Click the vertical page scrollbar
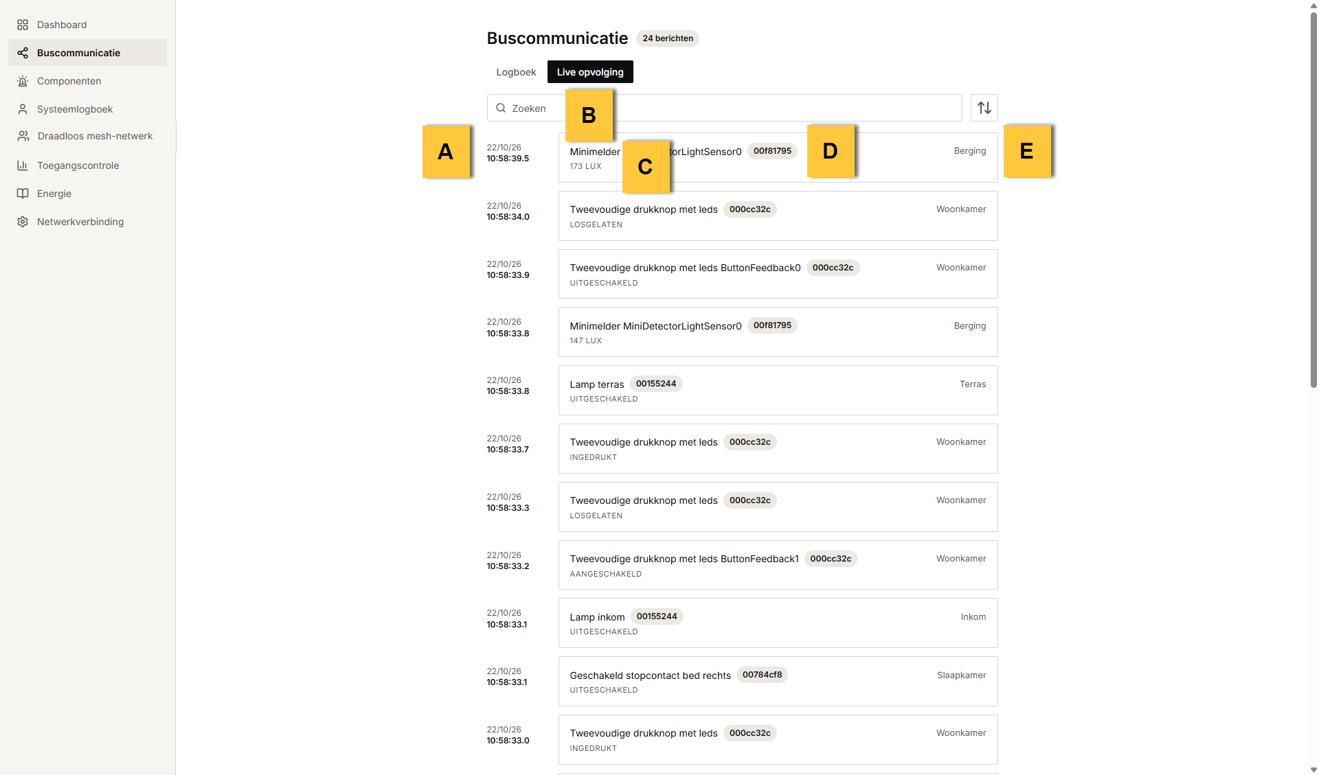The height and width of the screenshot is (775, 1319). 1314,199
